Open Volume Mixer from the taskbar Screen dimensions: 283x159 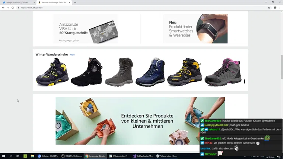[x=167, y=156]
